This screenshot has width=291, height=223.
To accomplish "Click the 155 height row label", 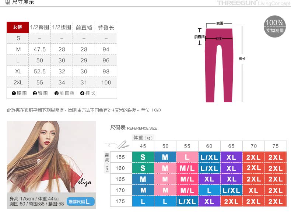I will (120, 157).
